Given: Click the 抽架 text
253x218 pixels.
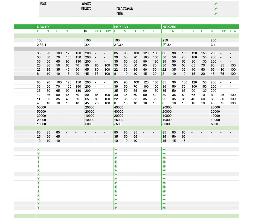Looking at the screenshot, I should tap(120, 13).
